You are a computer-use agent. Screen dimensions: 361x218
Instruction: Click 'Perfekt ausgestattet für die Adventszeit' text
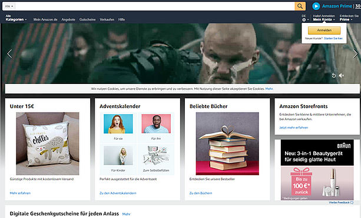[x=128, y=179]
